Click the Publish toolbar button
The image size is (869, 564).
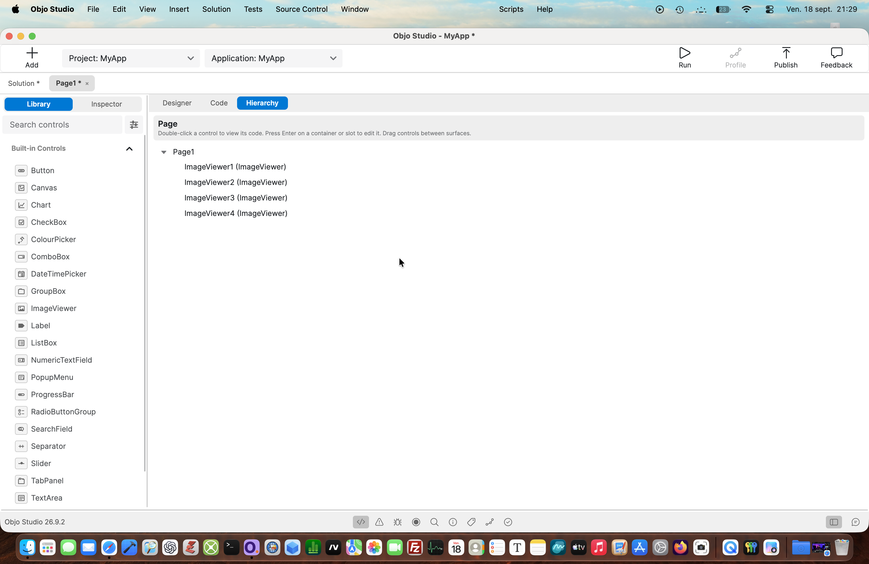click(786, 58)
